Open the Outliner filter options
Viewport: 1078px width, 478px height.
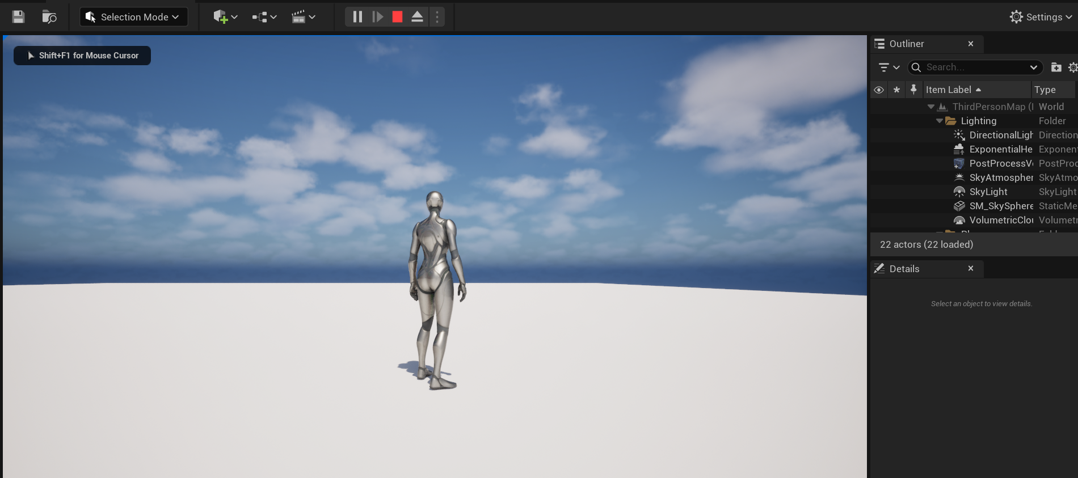(888, 67)
